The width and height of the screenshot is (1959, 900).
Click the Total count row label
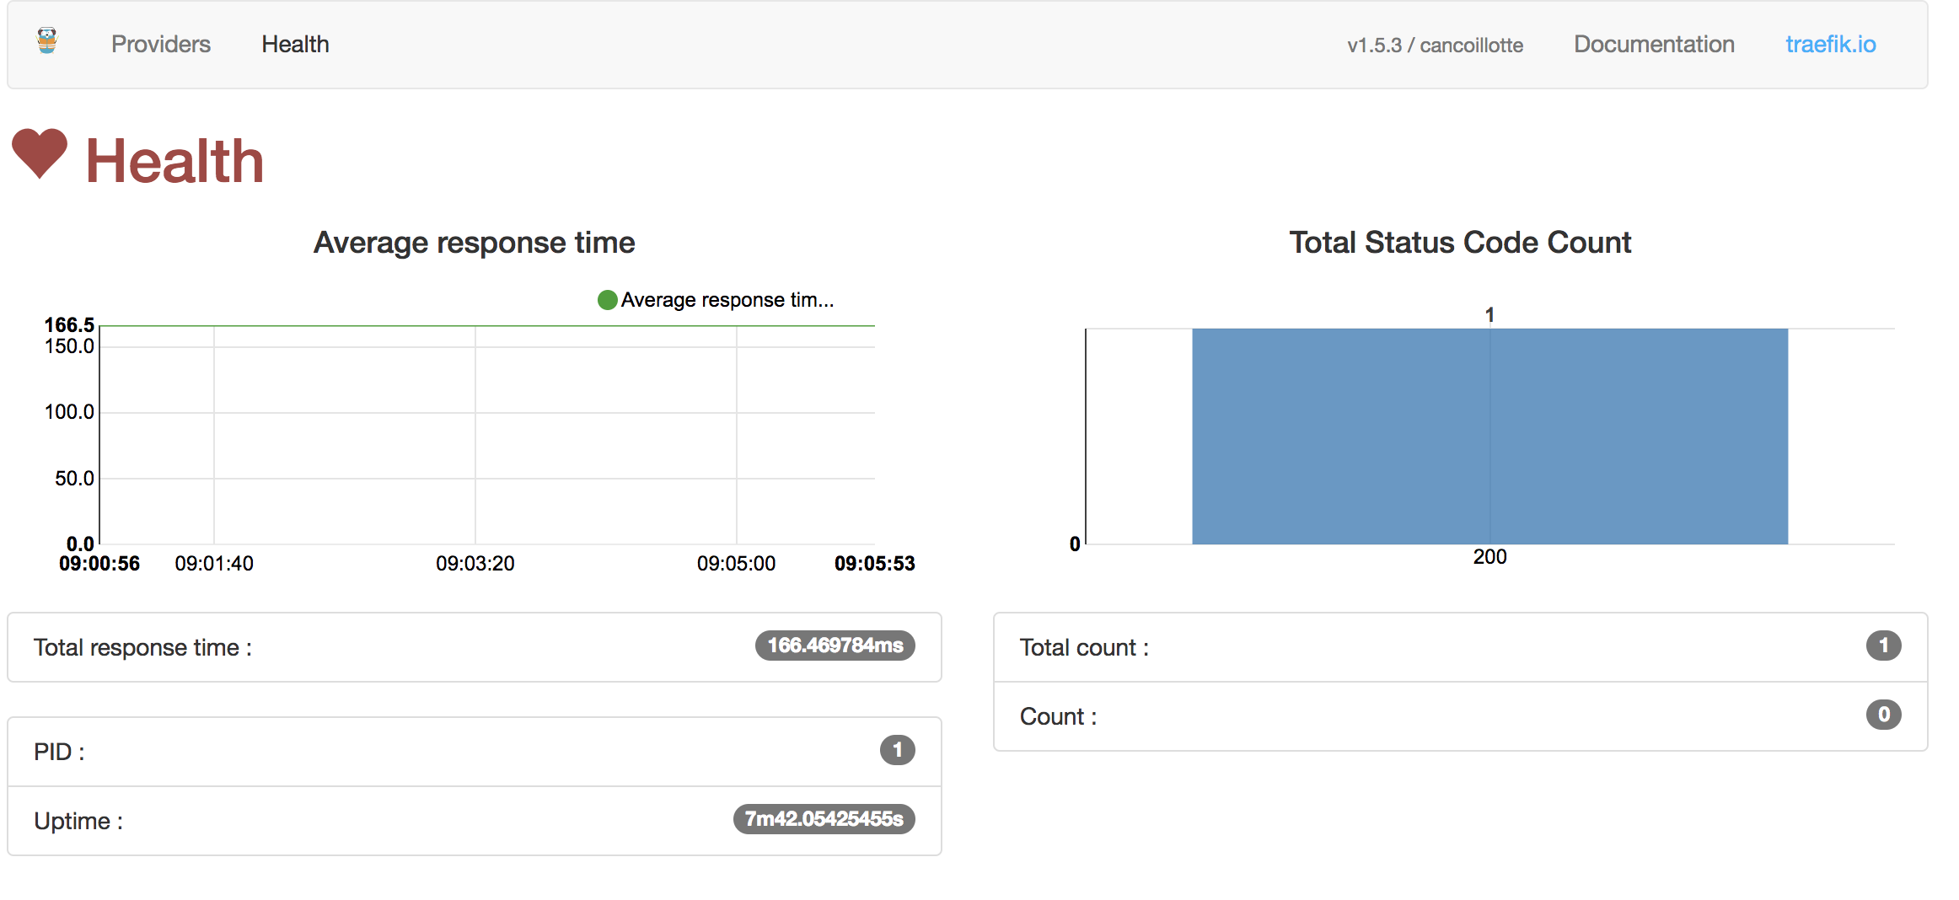(x=1084, y=647)
